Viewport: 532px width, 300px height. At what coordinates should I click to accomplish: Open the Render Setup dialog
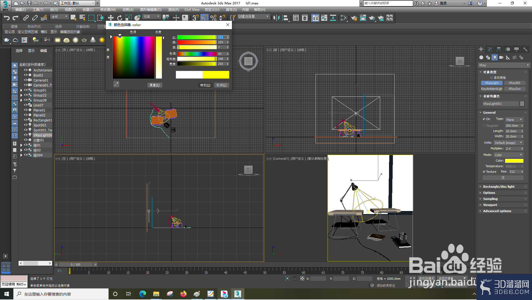(x=354, y=18)
